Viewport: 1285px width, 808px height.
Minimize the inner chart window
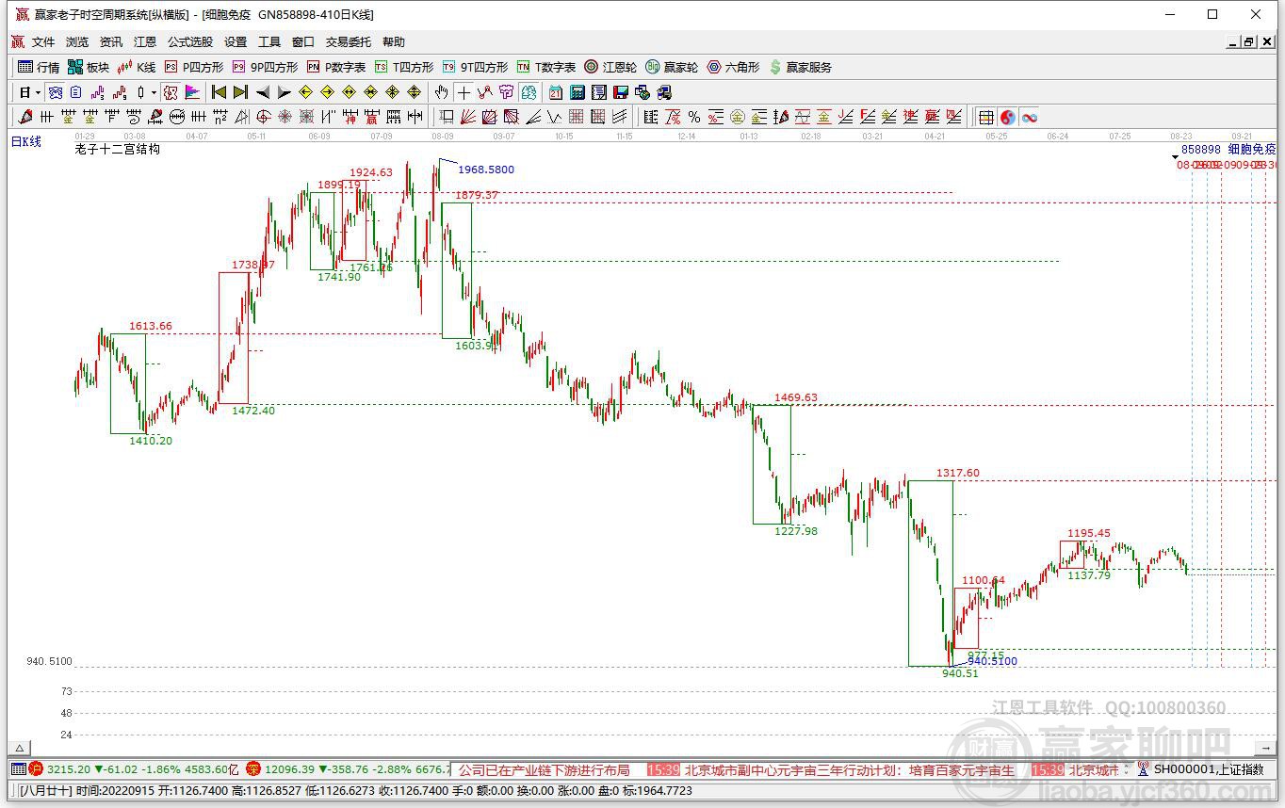1233,42
